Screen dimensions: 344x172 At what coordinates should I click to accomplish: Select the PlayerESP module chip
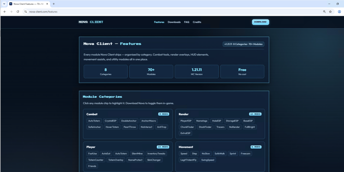[x=186, y=121]
